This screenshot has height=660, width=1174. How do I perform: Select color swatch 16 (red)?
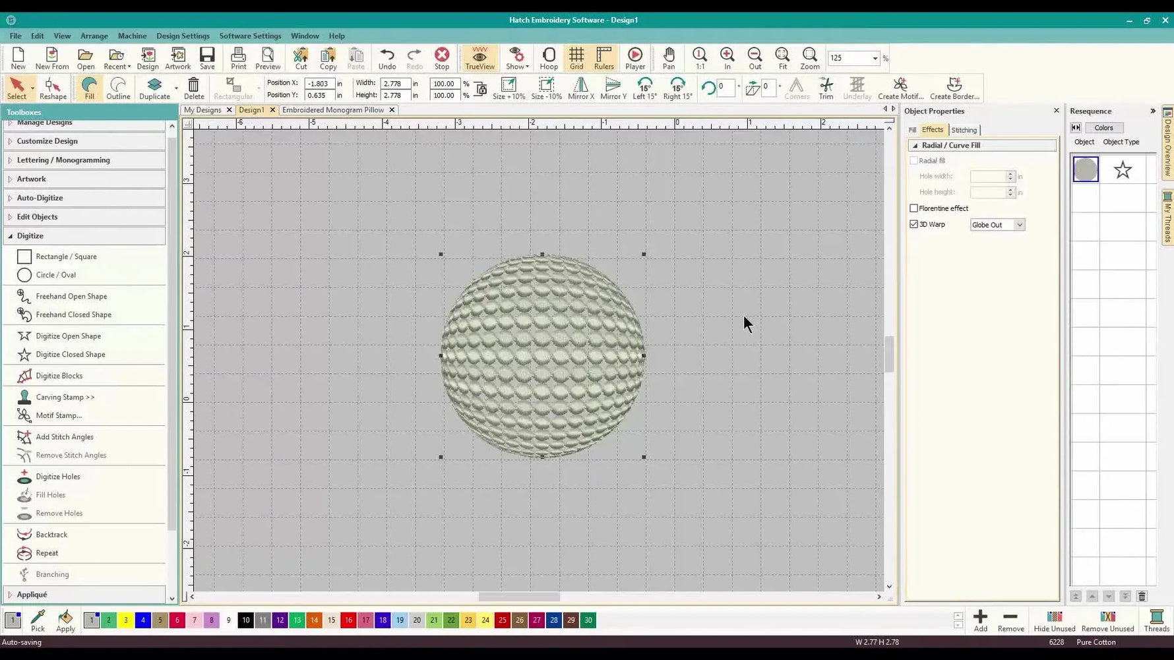coord(348,620)
